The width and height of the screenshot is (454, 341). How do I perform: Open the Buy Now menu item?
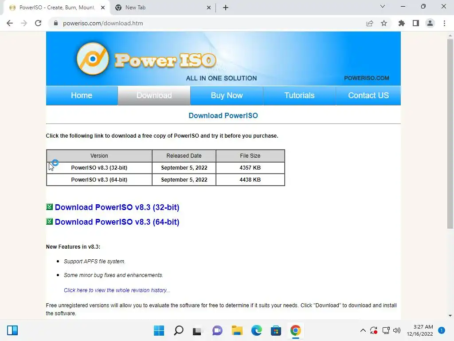pos(227,95)
